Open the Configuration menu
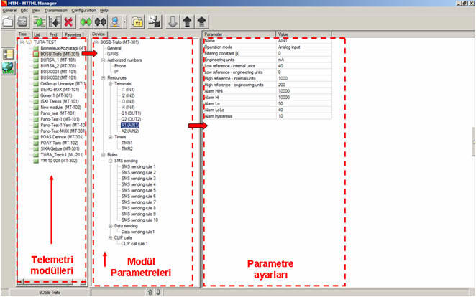This screenshot has height=297, width=476. 83,11
